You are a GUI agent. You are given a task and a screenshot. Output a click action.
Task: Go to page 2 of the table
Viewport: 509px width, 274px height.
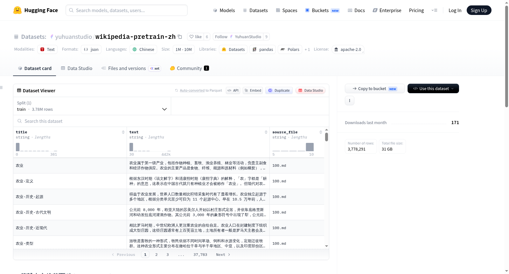click(x=157, y=255)
